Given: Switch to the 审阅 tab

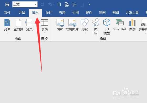Looking at the screenshot, I should pos(102,13).
